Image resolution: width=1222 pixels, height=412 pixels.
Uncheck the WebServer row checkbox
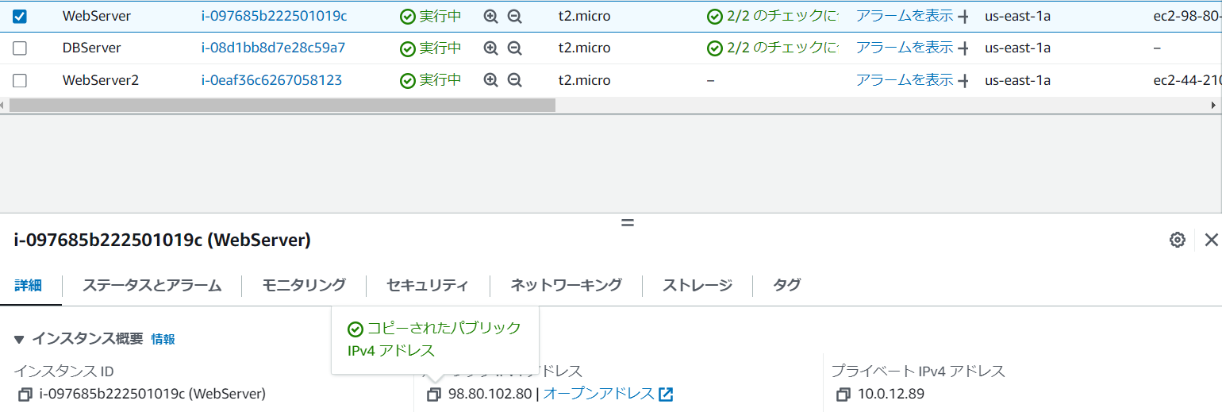[x=20, y=16]
